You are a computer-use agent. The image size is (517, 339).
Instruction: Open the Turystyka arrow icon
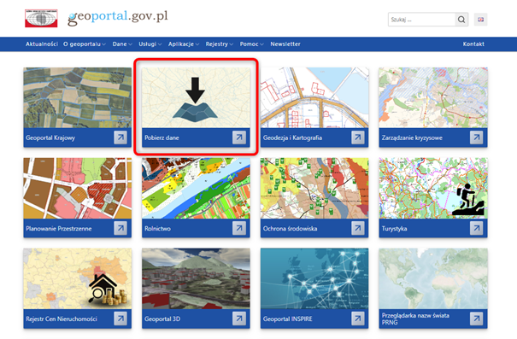tap(477, 228)
